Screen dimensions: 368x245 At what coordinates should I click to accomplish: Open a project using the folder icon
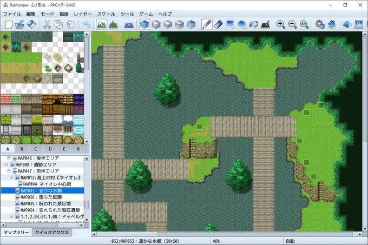(19, 24)
